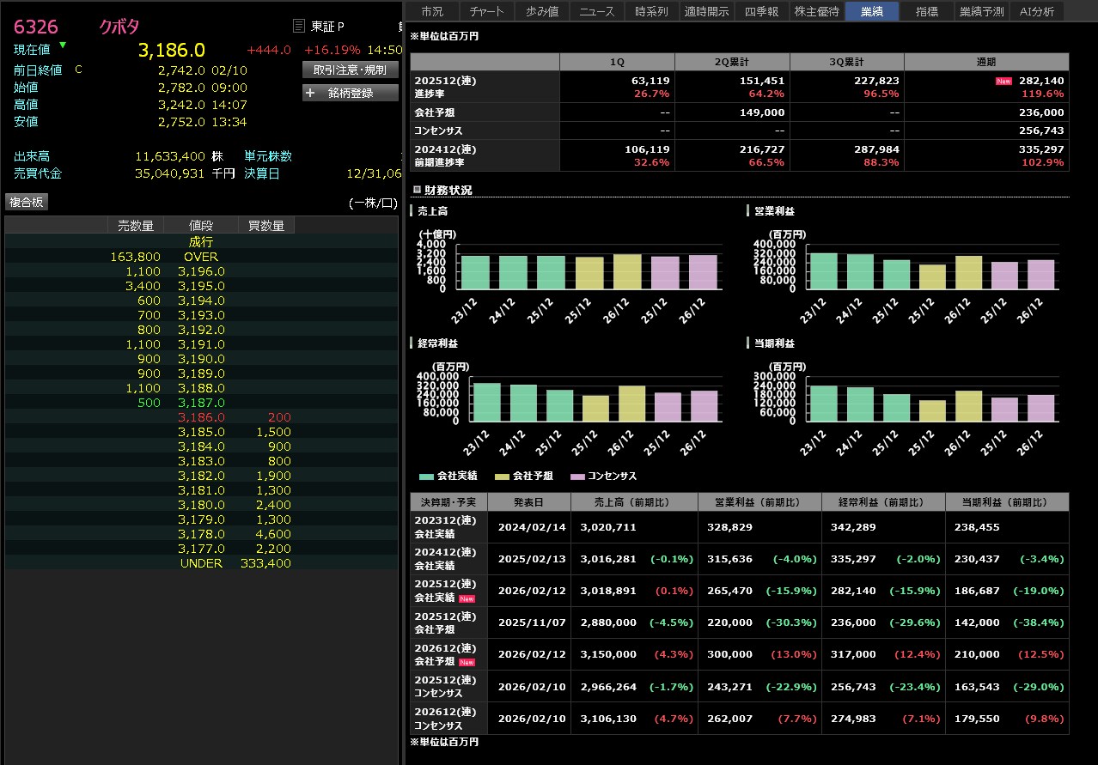Open the 取引注意・規制 button
Screen dimensions: 1098x765
coord(350,70)
